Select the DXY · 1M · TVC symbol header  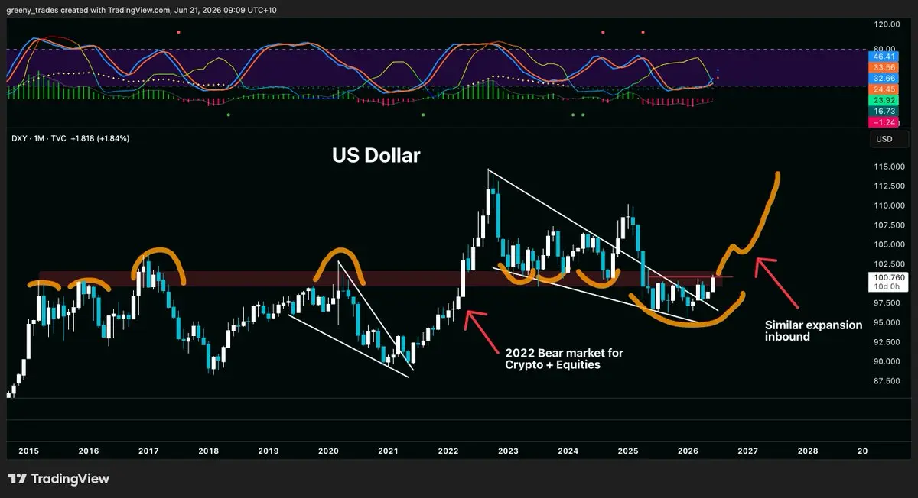coord(39,139)
